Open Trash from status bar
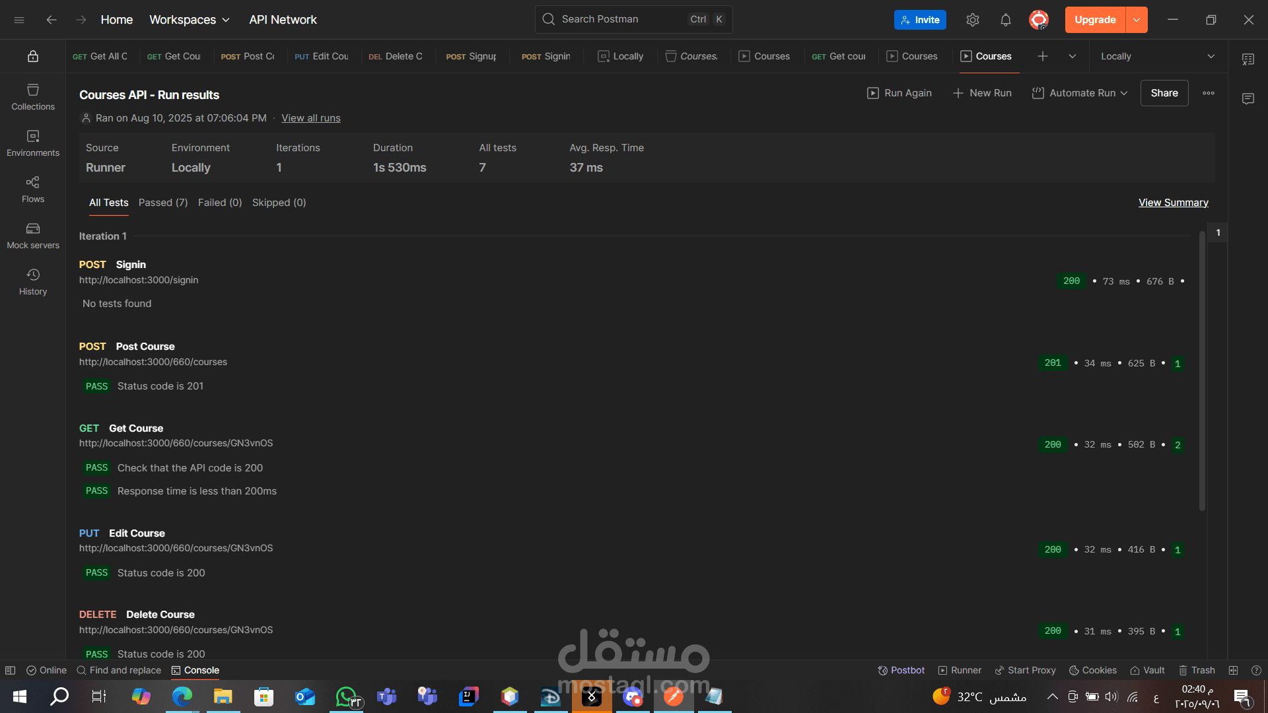This screenshot has width=1268, height=713. tap(1197, 670)
